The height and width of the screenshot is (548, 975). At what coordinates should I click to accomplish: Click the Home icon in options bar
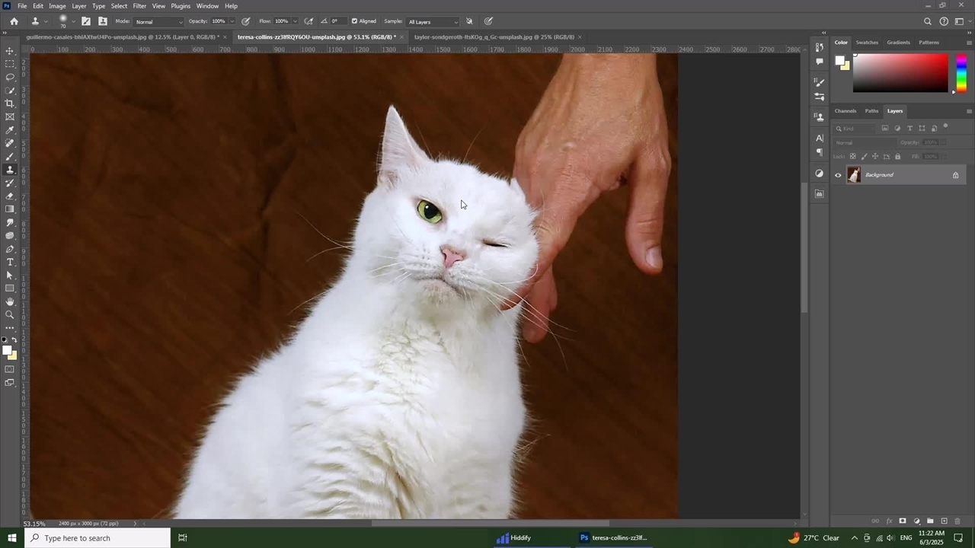click(x=14, y=21)
